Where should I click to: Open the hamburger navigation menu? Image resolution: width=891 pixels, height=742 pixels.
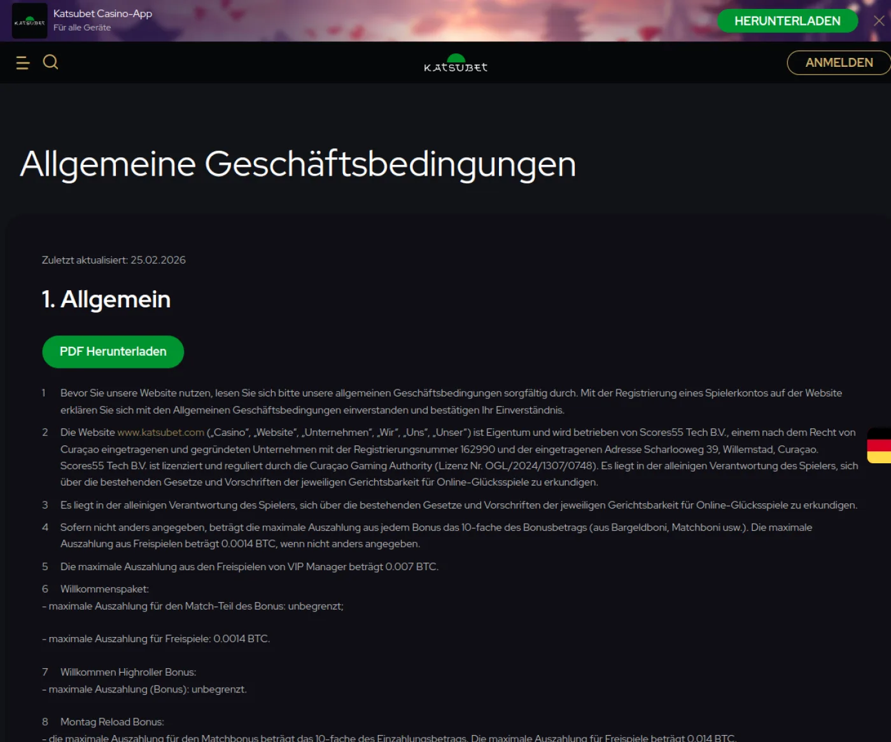tap(23, 62)
